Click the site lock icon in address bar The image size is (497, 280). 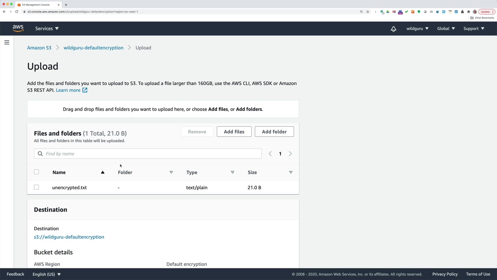pyautogui.click(x=24, y=12)
